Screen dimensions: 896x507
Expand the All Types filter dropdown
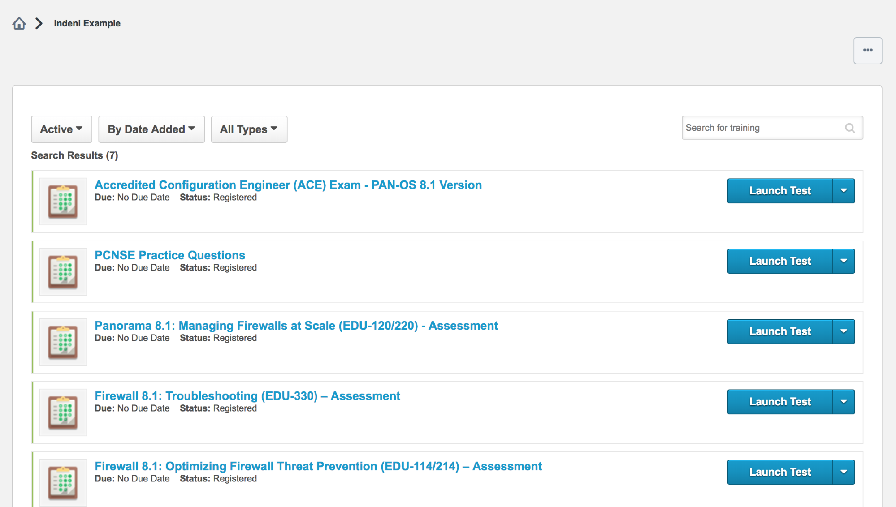pyautogui.click(x=248, y=129)
